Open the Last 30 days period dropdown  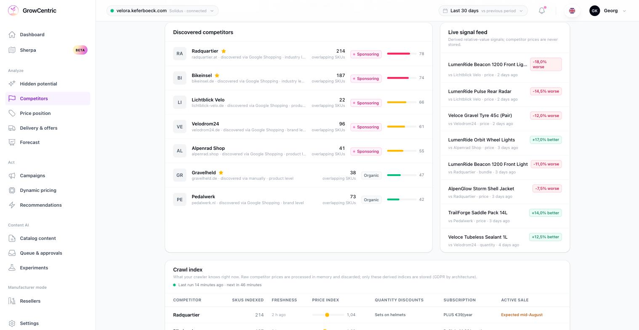click(x=483, y=11)
